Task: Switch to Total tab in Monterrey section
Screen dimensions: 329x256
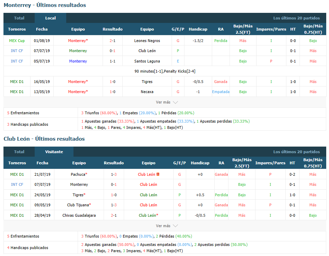Action: [19, 18]
